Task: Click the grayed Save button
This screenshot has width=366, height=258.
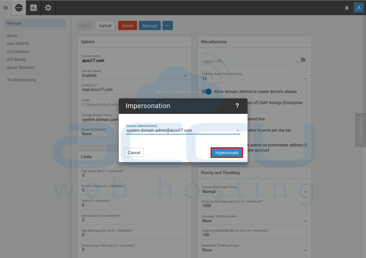Action: 85,25
